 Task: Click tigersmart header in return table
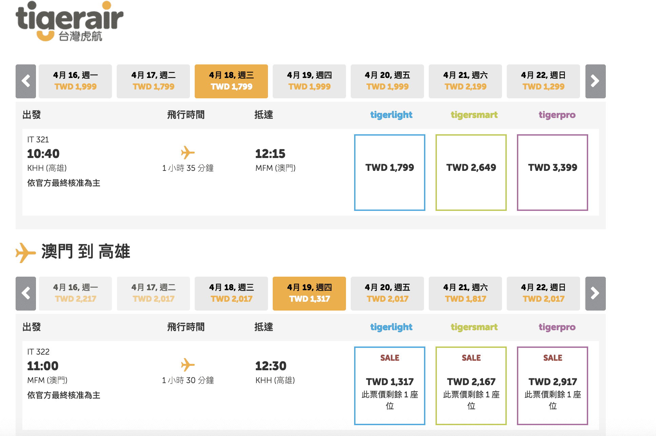[474, 328]
